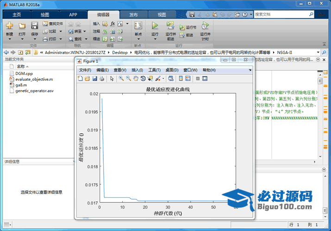331x231 pixels.
Task: Click NSGA-II folder in address path
Action: click(x=284, y=52)
